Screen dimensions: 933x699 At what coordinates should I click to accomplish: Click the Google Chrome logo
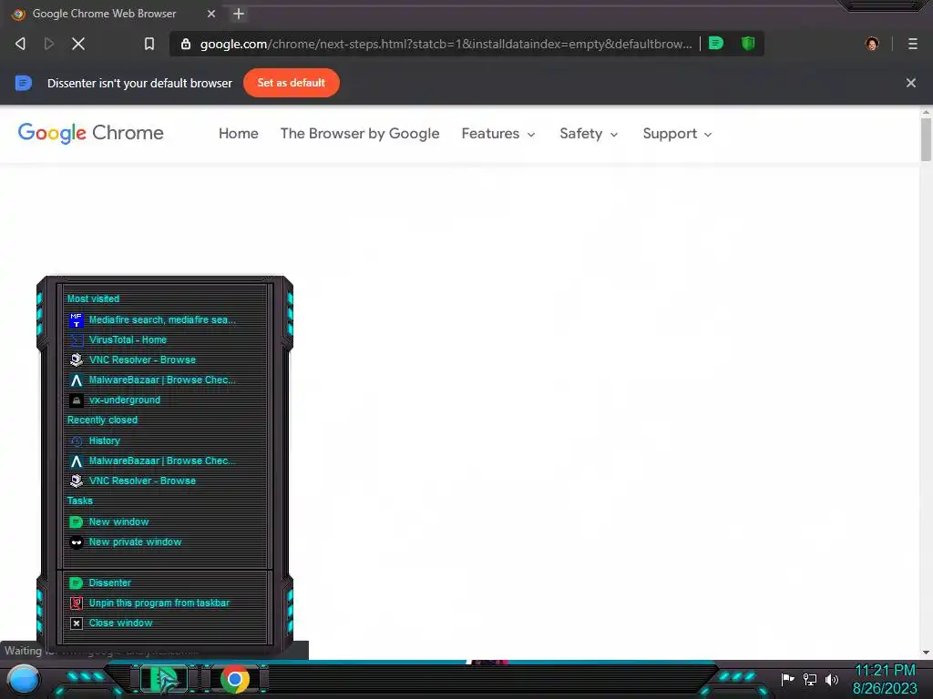click(x=90, y=133)
